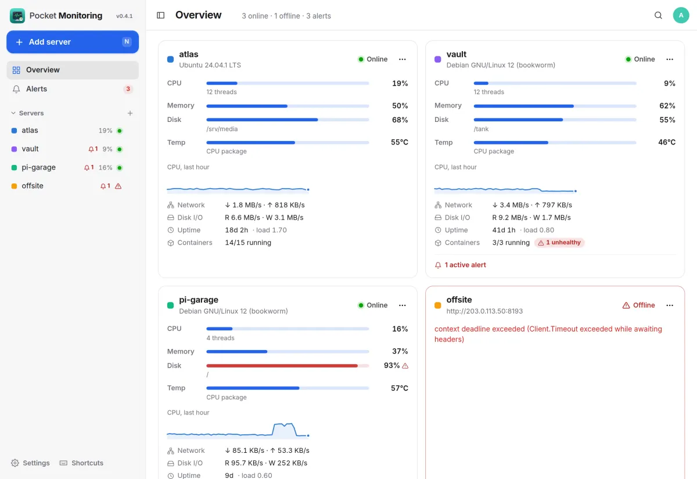Viewport: 697px width, 479px height.
Task: Click the atlas CPU usage bar
Action: (288, 84)
